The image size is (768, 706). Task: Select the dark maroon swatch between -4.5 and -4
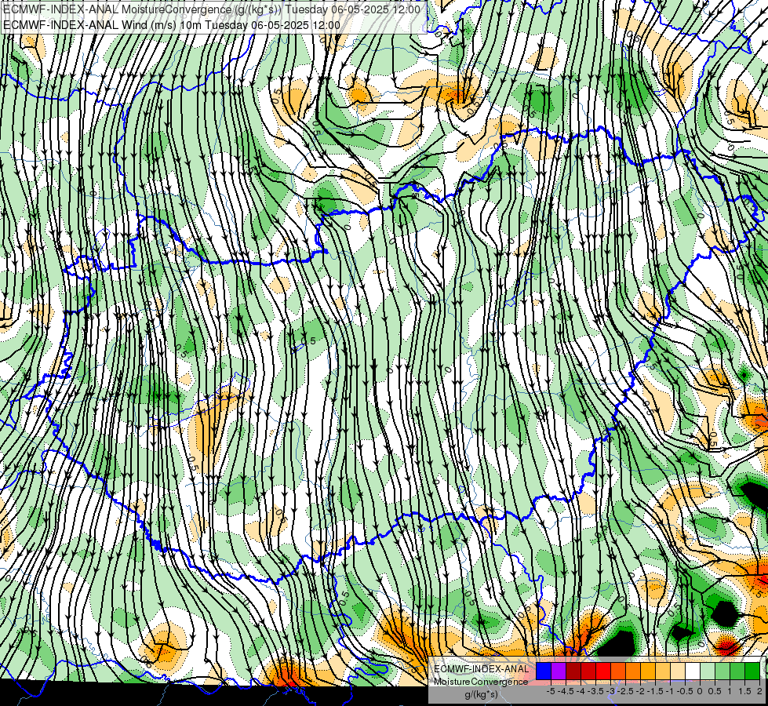[x=573, y=671]
